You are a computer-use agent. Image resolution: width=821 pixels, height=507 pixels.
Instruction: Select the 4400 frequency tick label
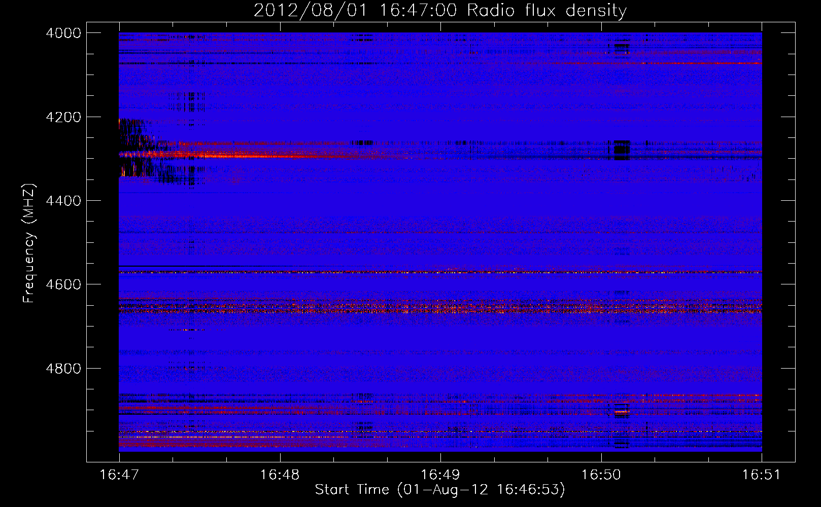click(63, 201)
